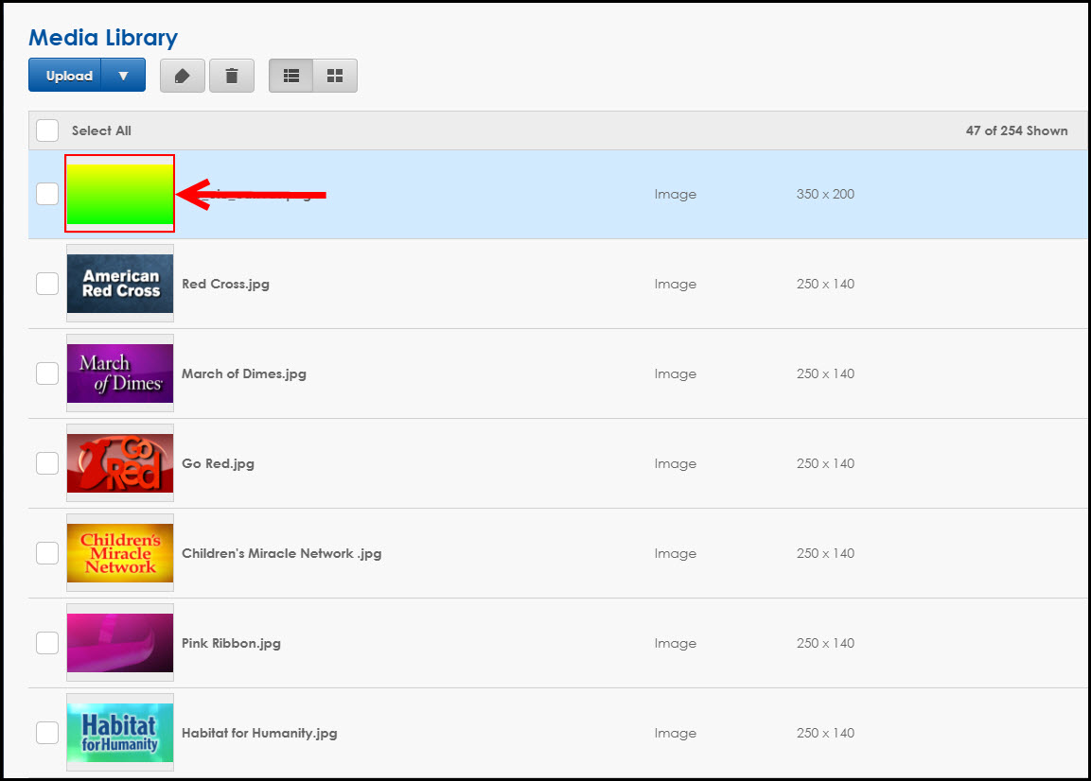Check the Select All checkbox

pos(47,130)
